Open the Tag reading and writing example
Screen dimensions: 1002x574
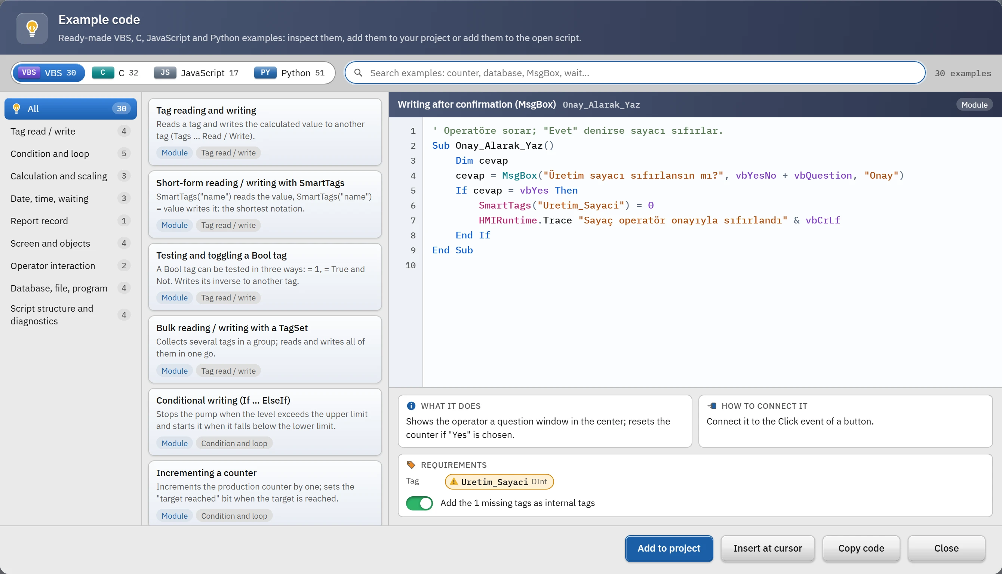[265, 132]
